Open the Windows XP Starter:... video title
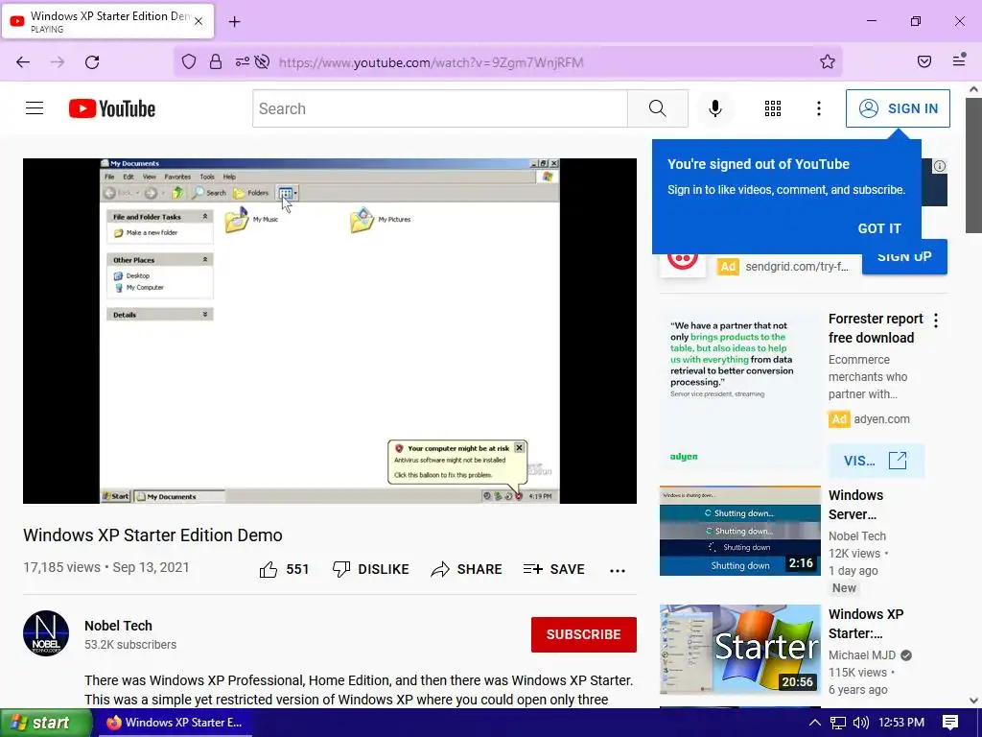Viewport: 982px width, 737px height. (x=866, y=624)
